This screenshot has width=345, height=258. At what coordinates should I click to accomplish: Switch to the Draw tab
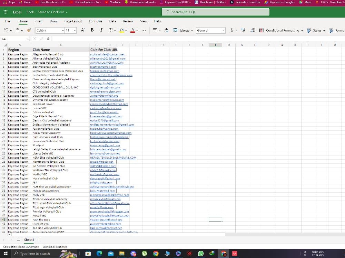(53, 21)
